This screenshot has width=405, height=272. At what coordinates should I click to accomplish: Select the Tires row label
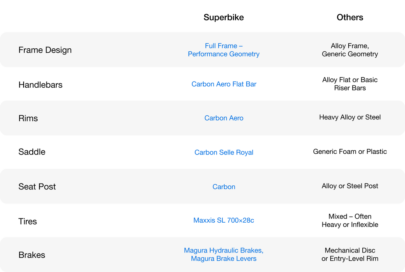(28, 221)
